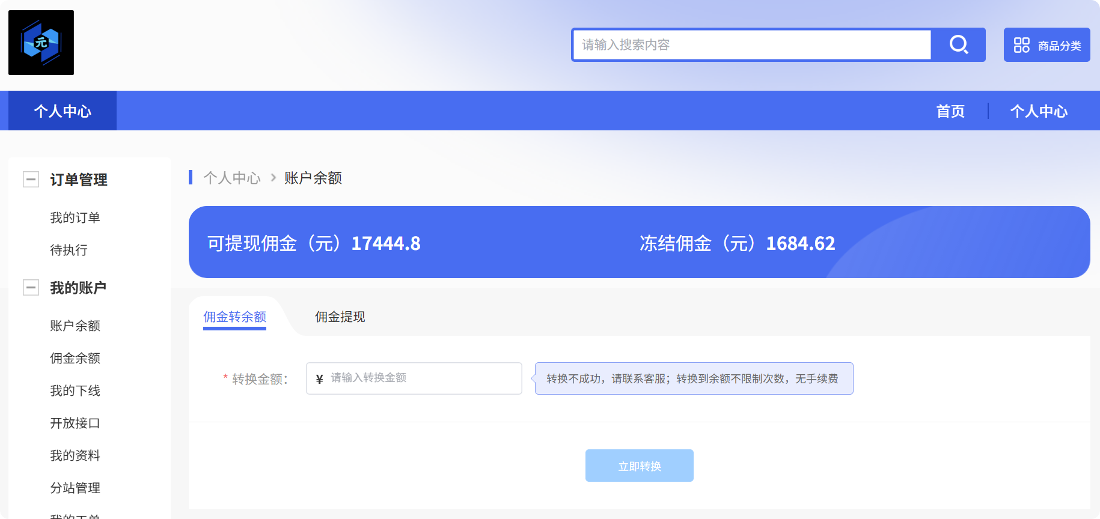Switch to the 佣金提现 tab

(340, 317)
